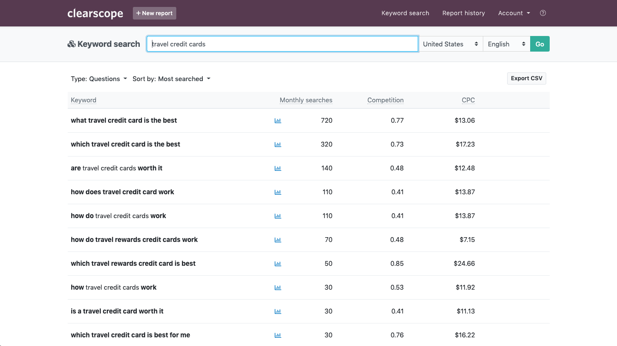
Task: Show chart for 'is a travel credit card worth it'
Action: click(278, 312)
